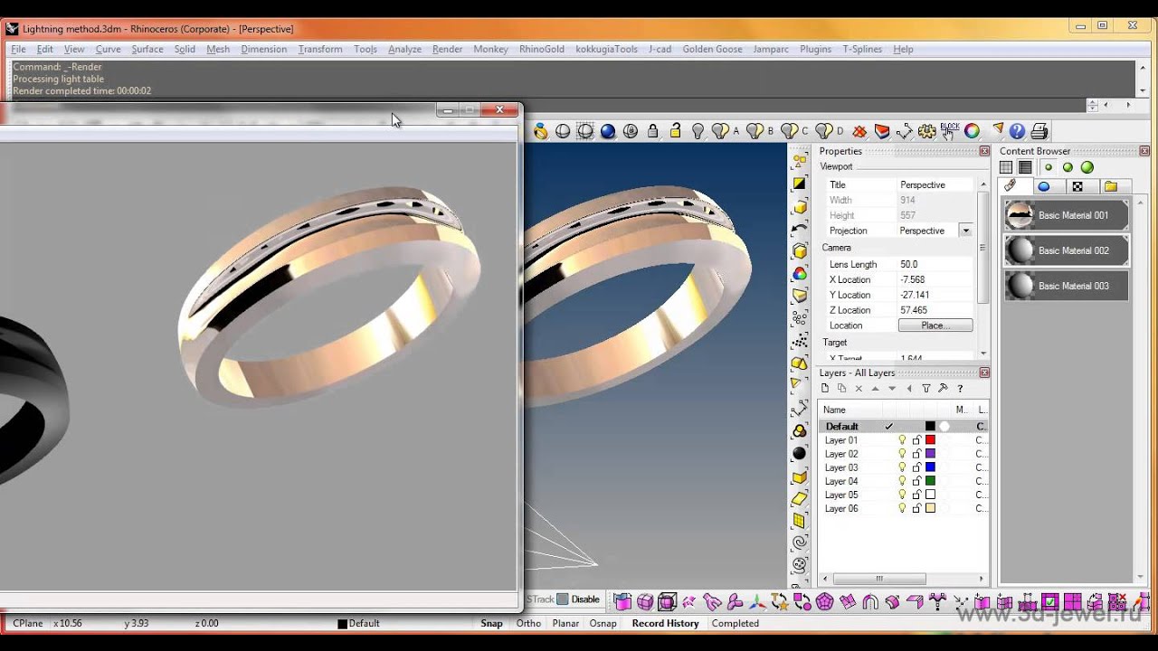
Task: Click the Lens Length value field
Action: pyautogui.click(x=935, y=264)
